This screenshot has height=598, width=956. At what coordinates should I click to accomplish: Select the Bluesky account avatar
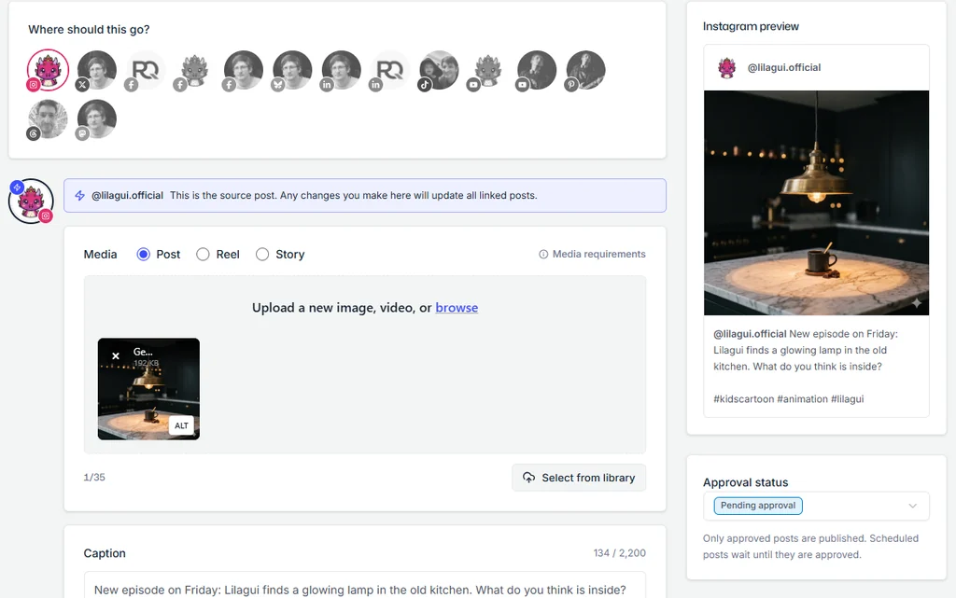292,70
